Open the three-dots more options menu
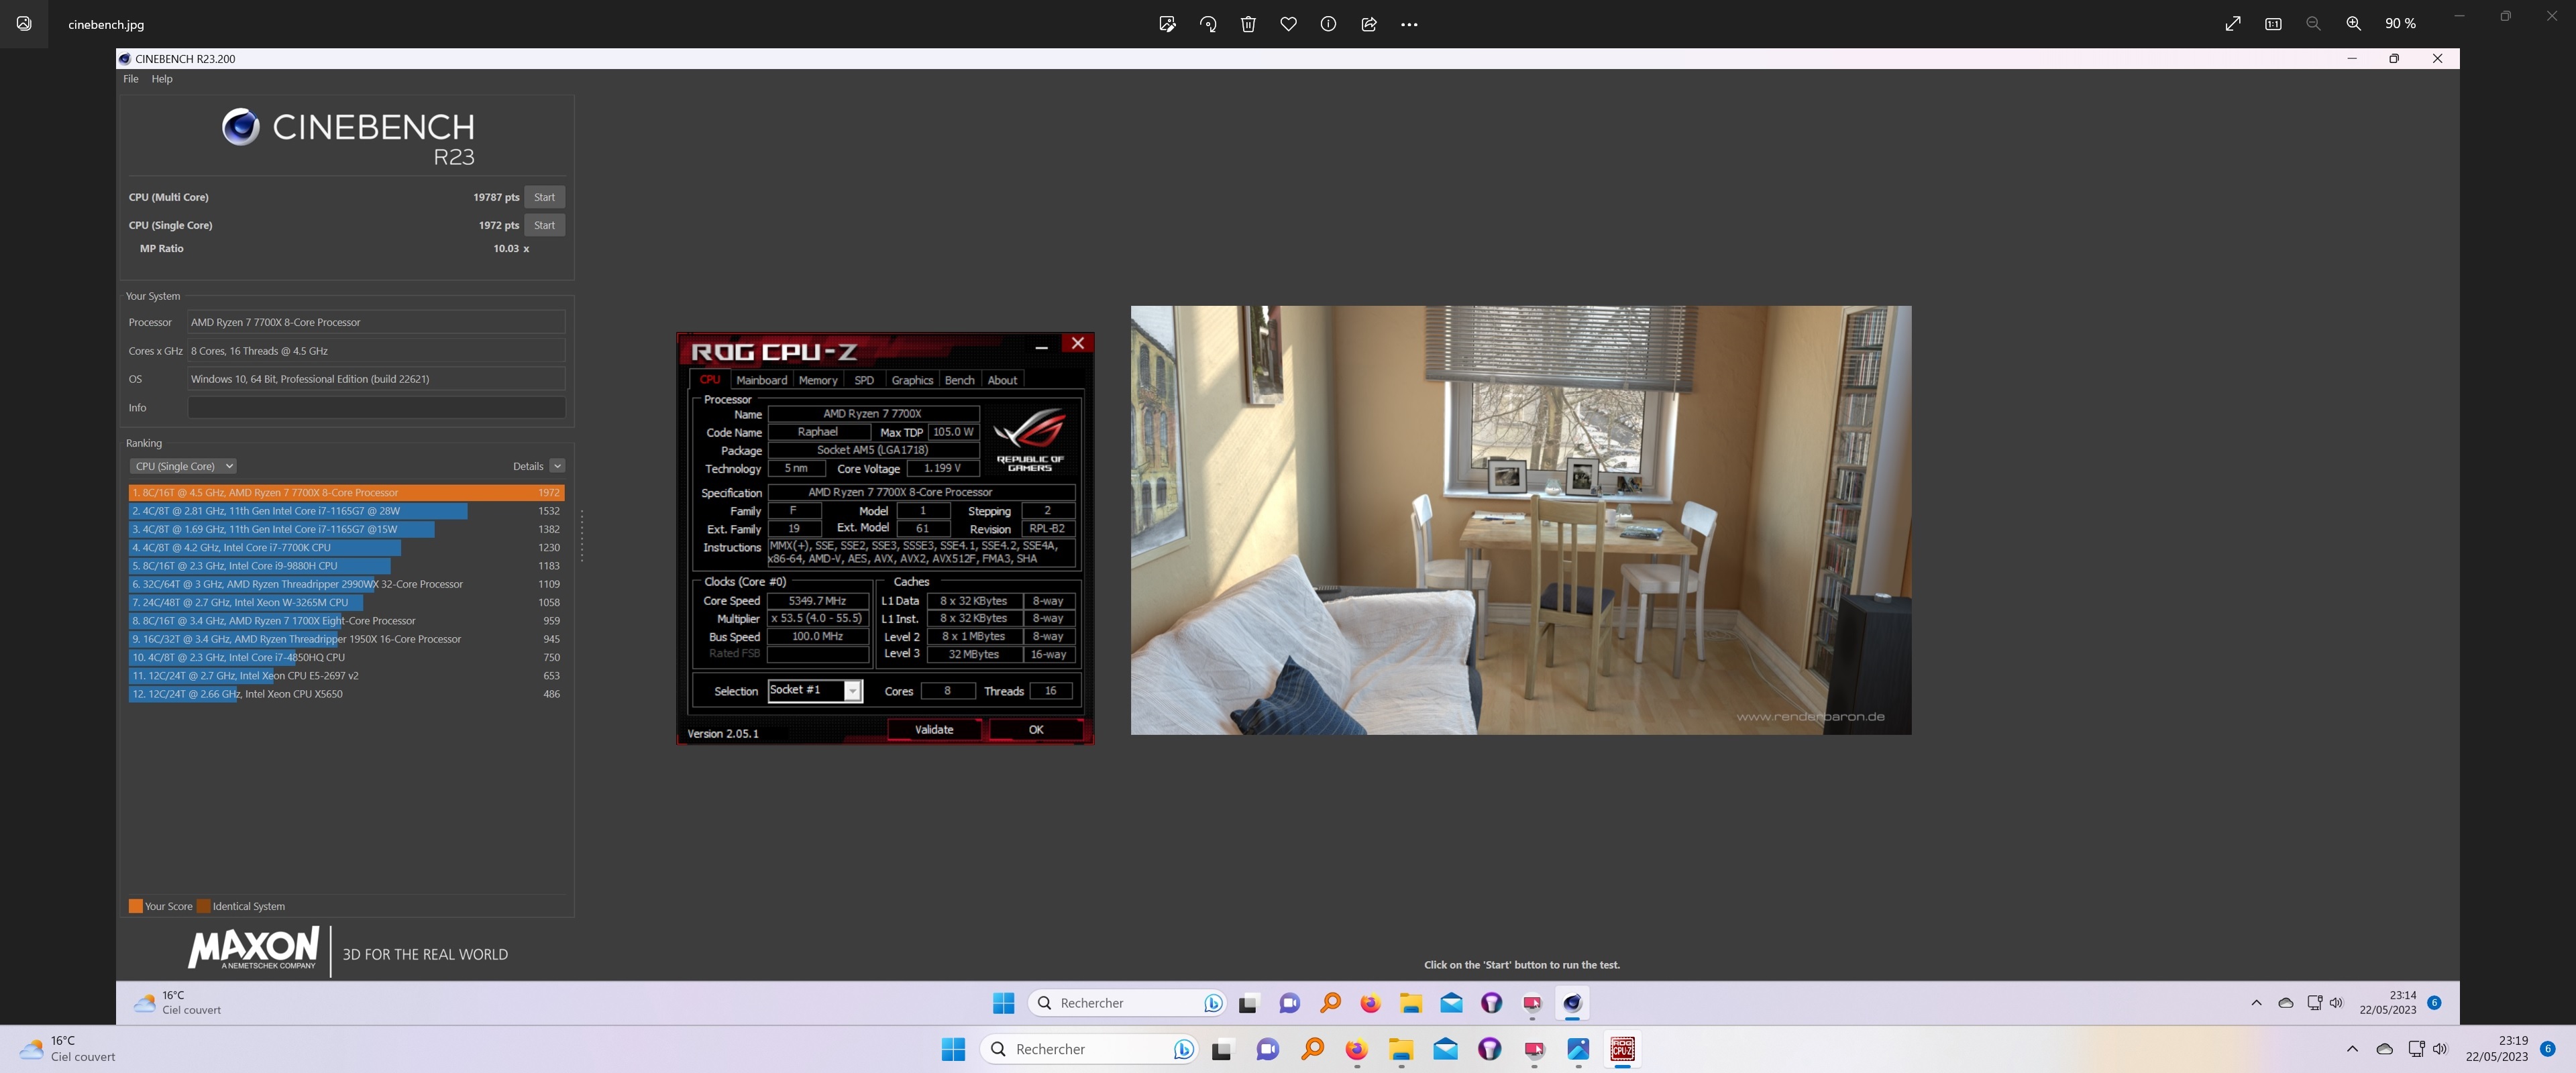Image resolution: width=2576 pixels, height=1073 pixels. 1409,24
